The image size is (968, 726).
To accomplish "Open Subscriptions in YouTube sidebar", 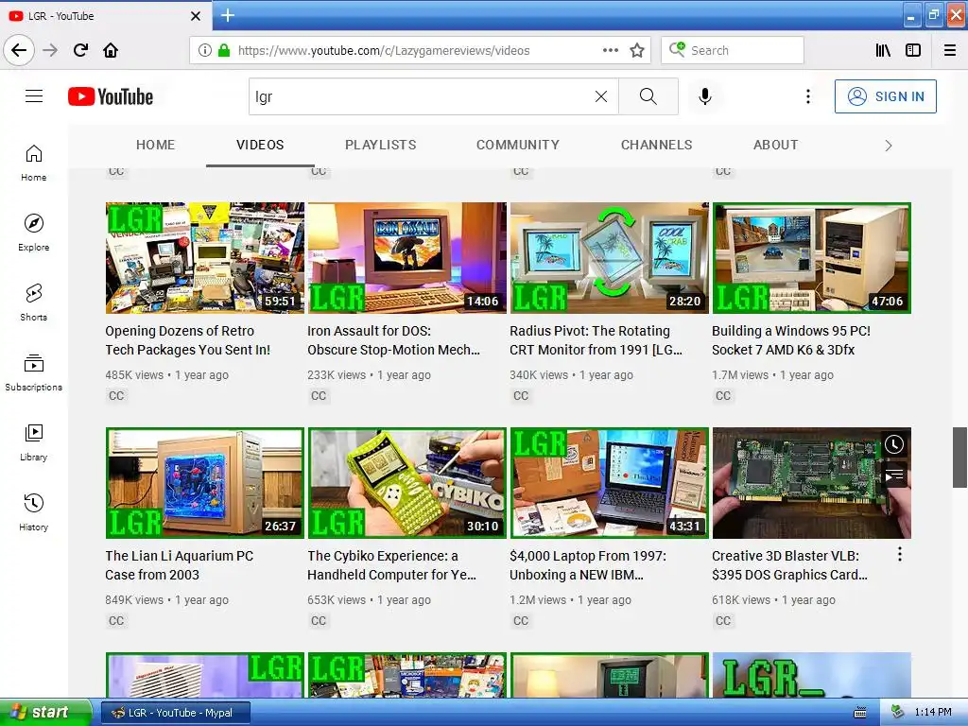I will [34, 372].
